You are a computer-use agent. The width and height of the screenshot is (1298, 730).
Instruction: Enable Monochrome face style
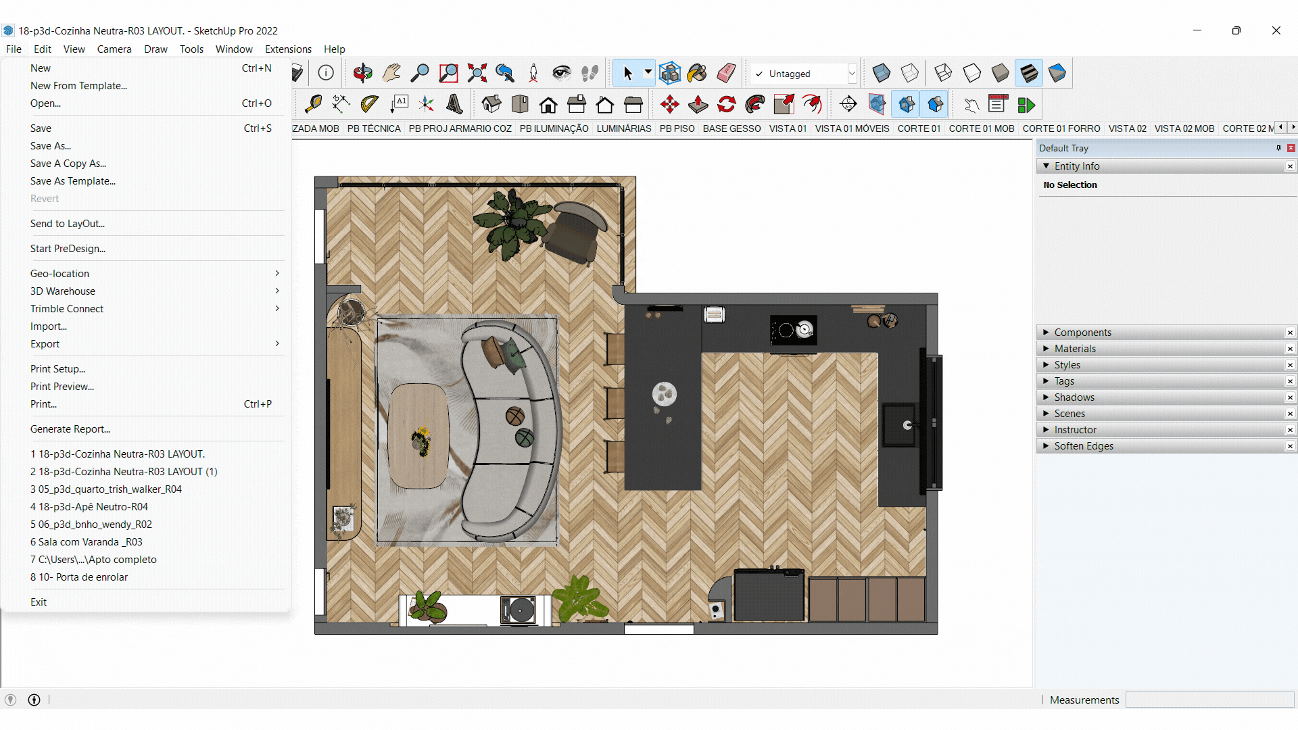1057,73
